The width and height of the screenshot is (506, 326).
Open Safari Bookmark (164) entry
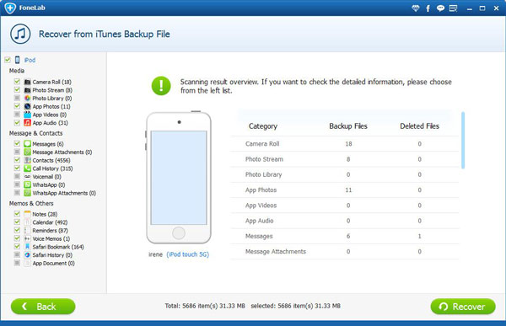point(58,247)
